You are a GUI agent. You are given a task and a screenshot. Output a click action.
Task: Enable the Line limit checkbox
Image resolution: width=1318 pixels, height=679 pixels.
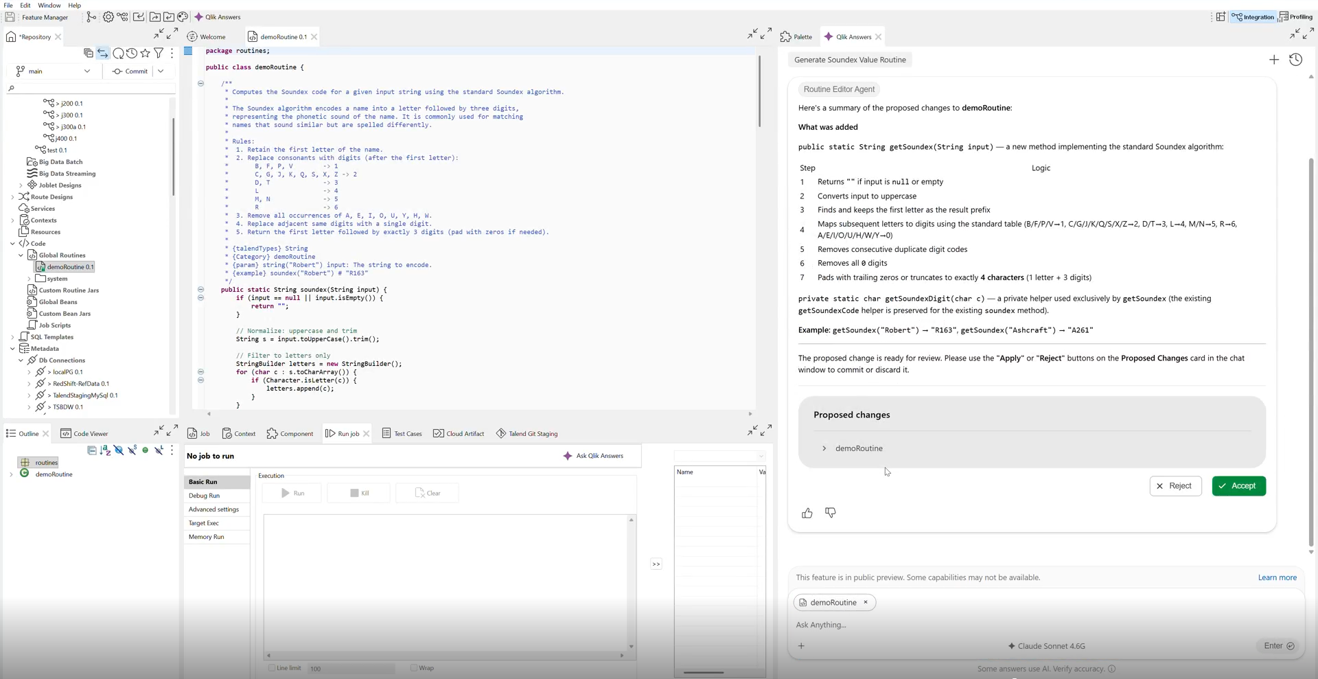tap(272, 668)
